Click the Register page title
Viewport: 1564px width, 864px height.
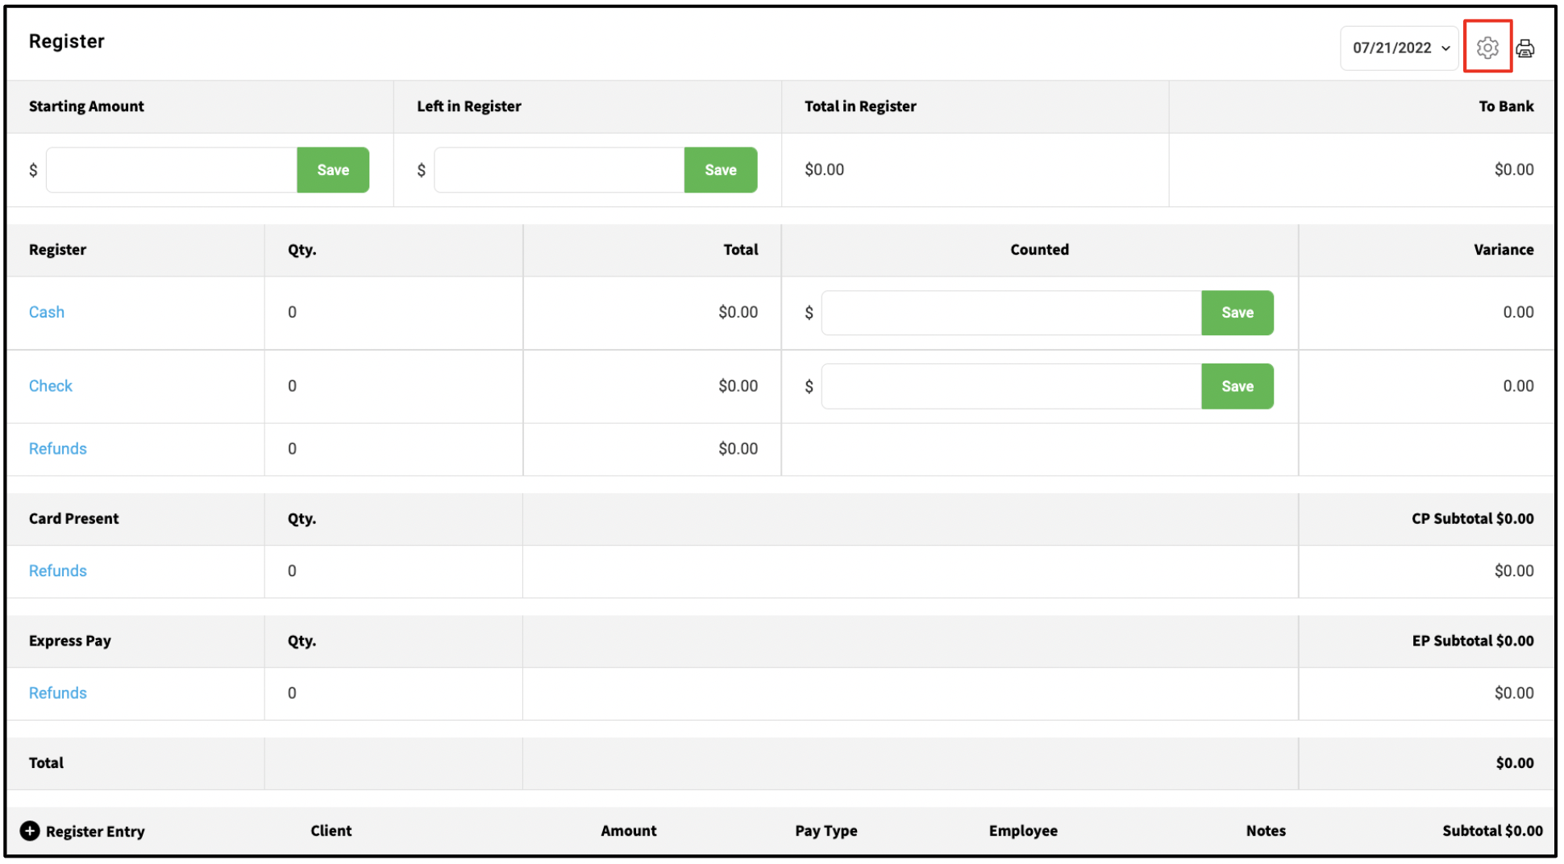pos(67,42)
